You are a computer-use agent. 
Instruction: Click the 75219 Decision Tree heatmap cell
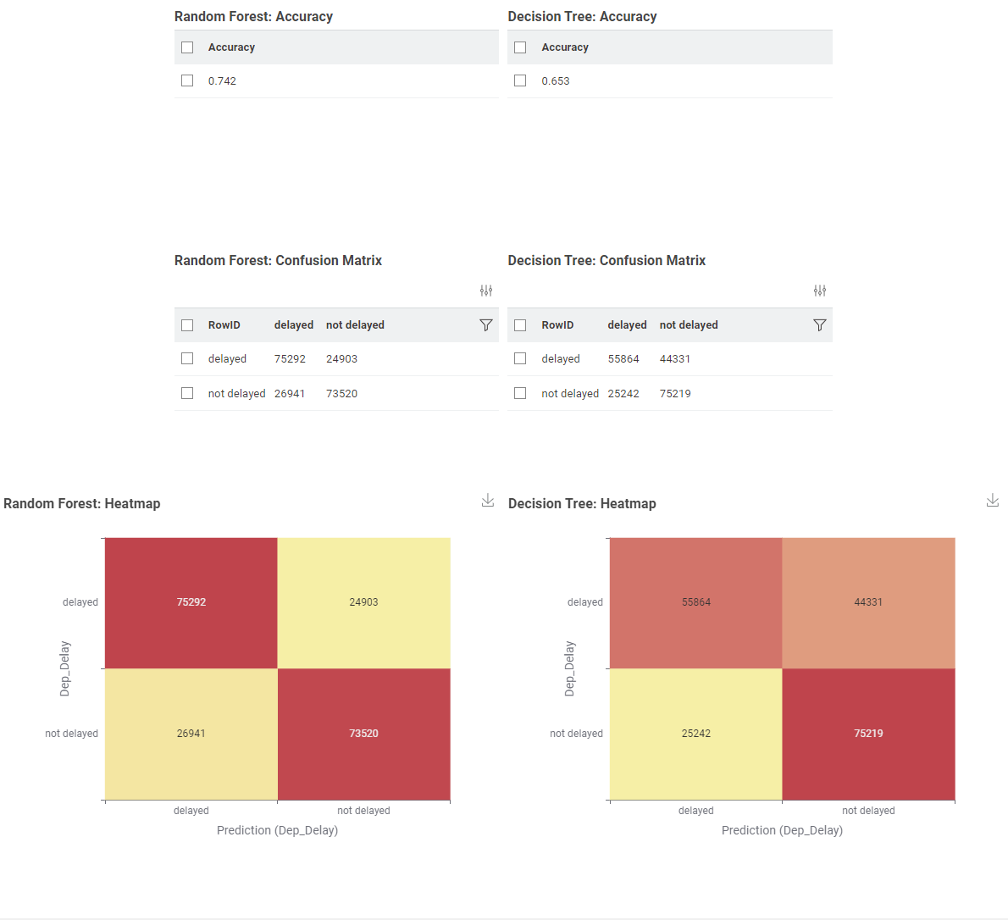868,734
